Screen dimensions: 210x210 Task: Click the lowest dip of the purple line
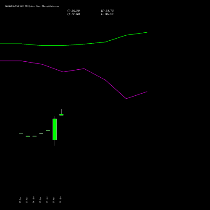(126, 99)
